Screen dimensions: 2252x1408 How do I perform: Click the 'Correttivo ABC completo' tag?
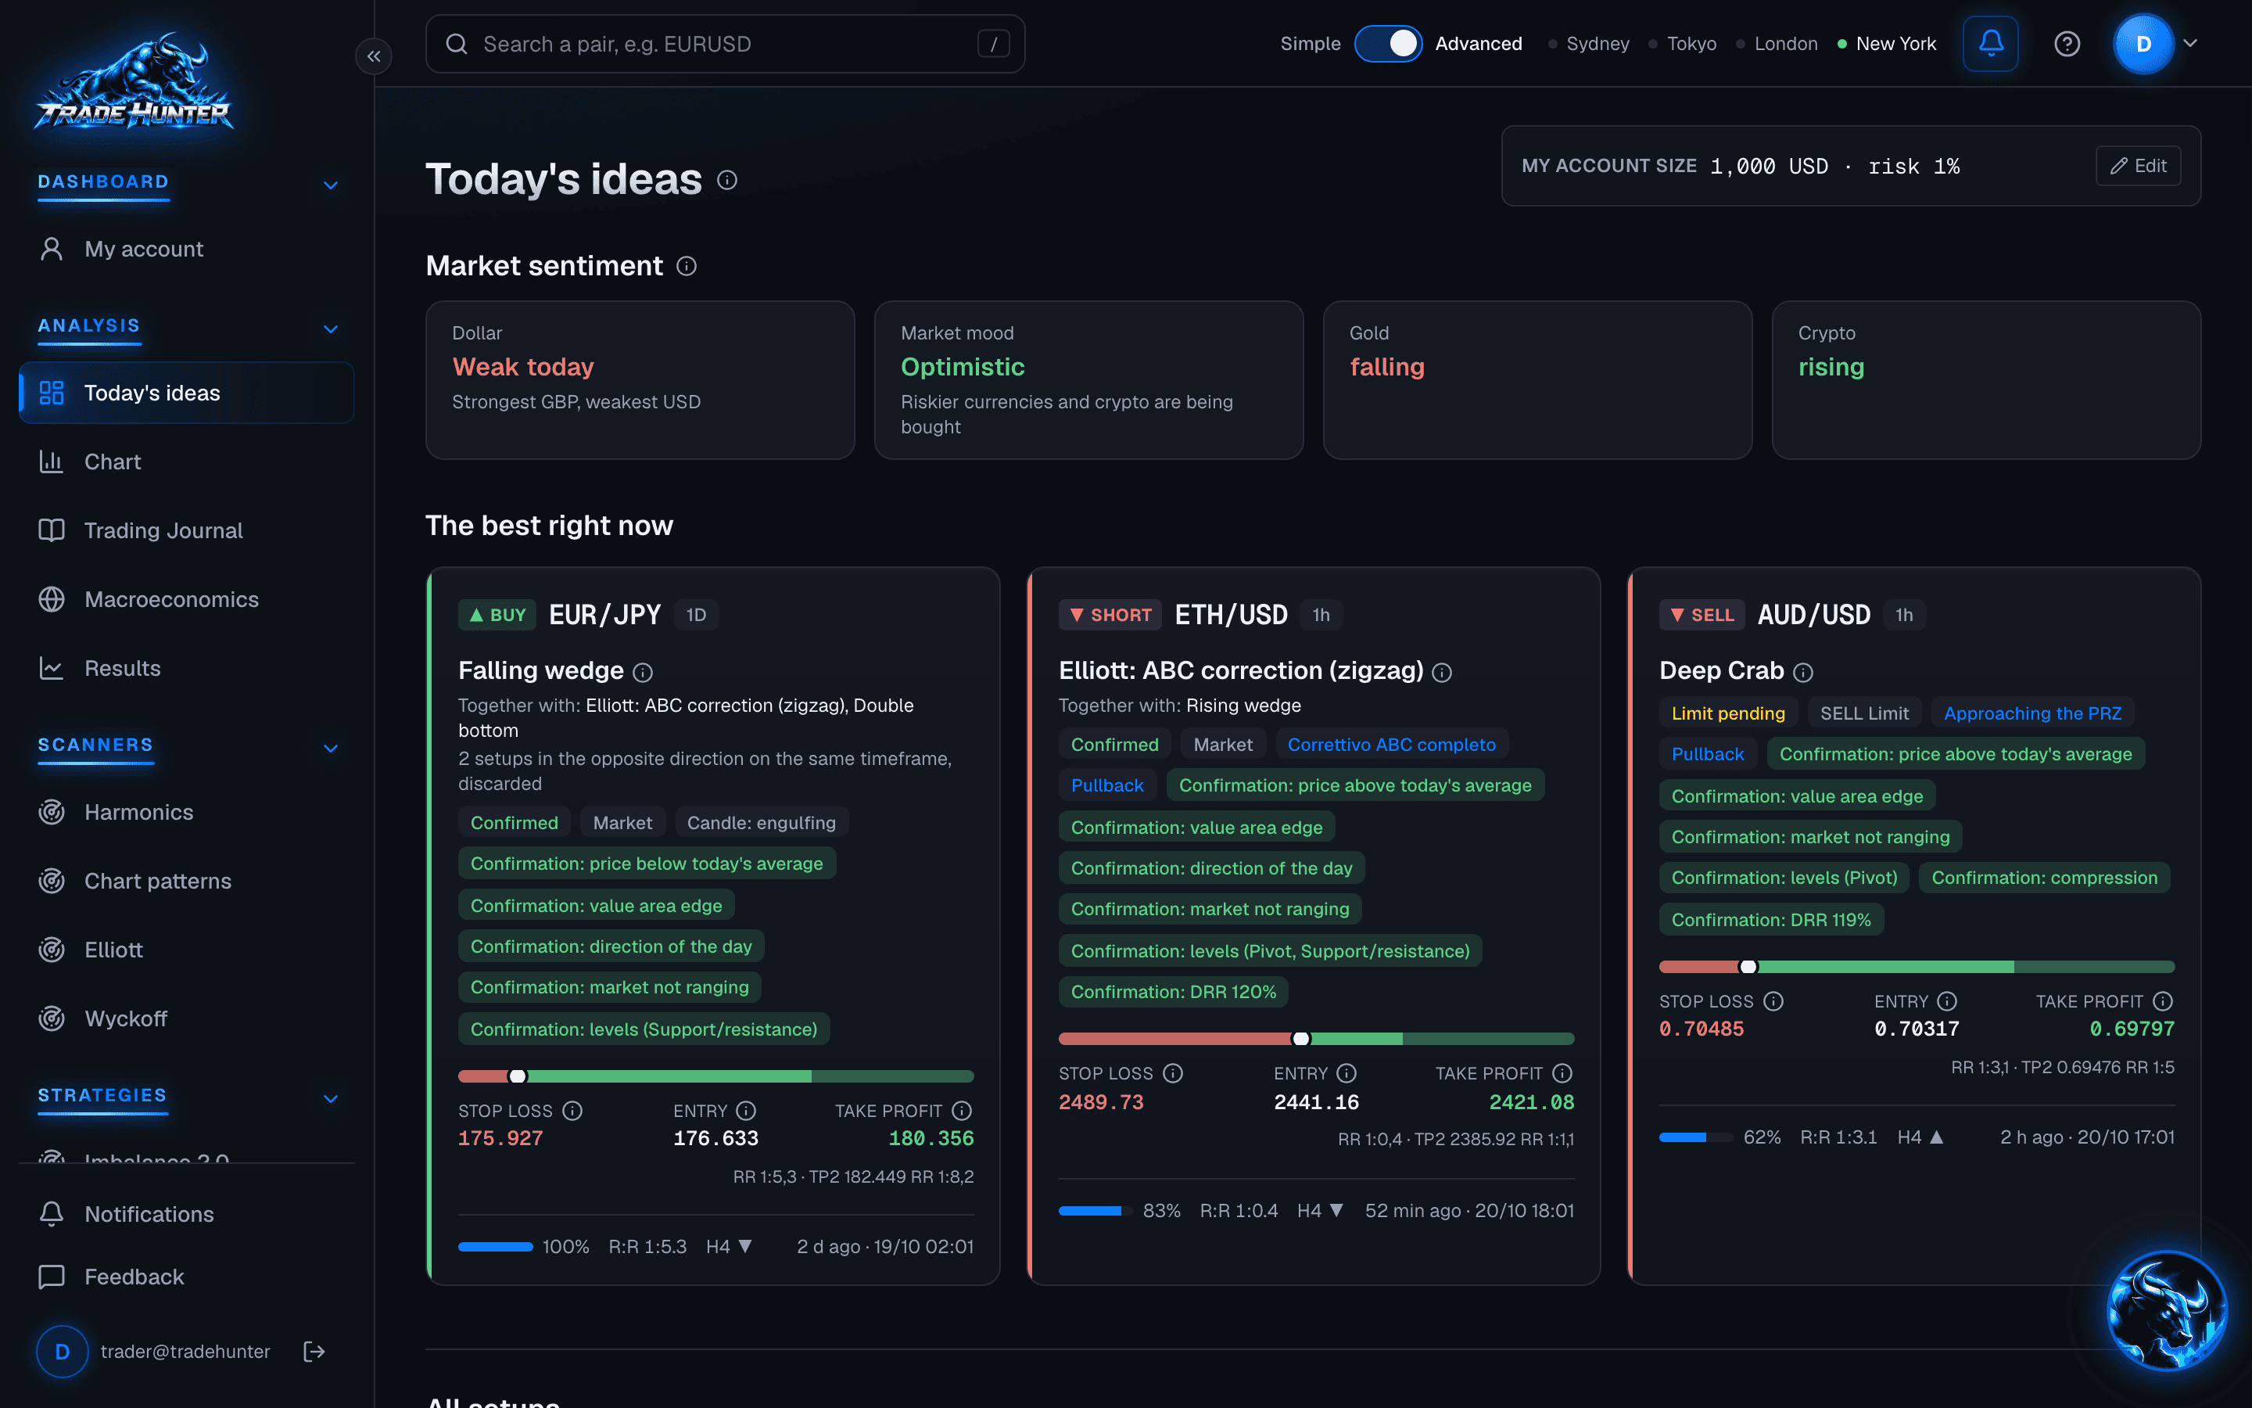1391,745
